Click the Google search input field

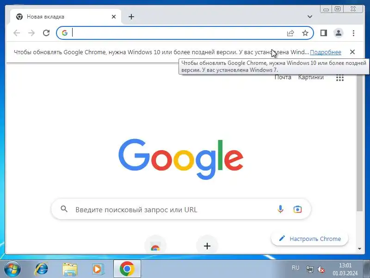(x=181, y=209)
